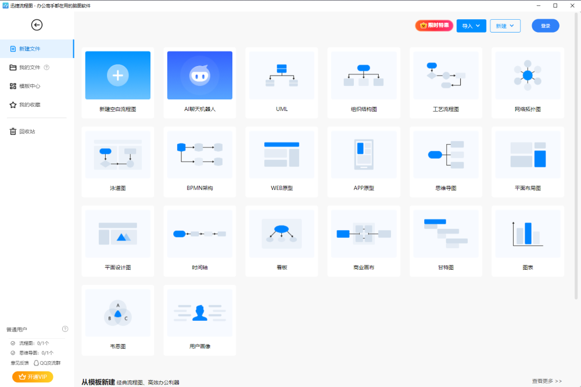Click the 普通用户 label
Image resolution: width=581 pixels, height=387 pixels.
pos(17,329)
